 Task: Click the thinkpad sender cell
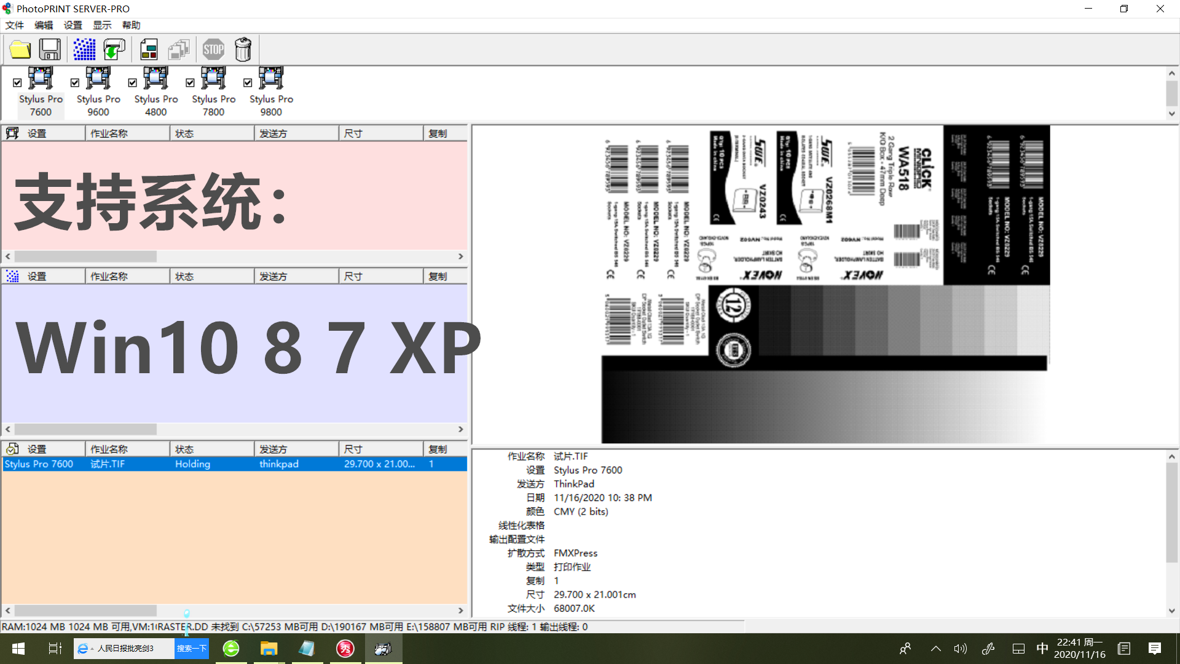(279, 464)
